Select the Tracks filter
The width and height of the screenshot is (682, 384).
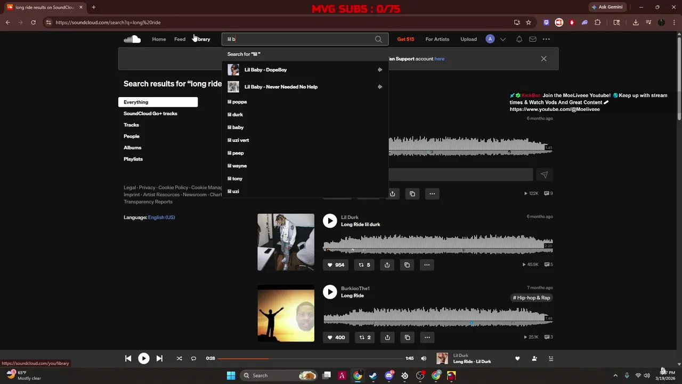[131, 125]
